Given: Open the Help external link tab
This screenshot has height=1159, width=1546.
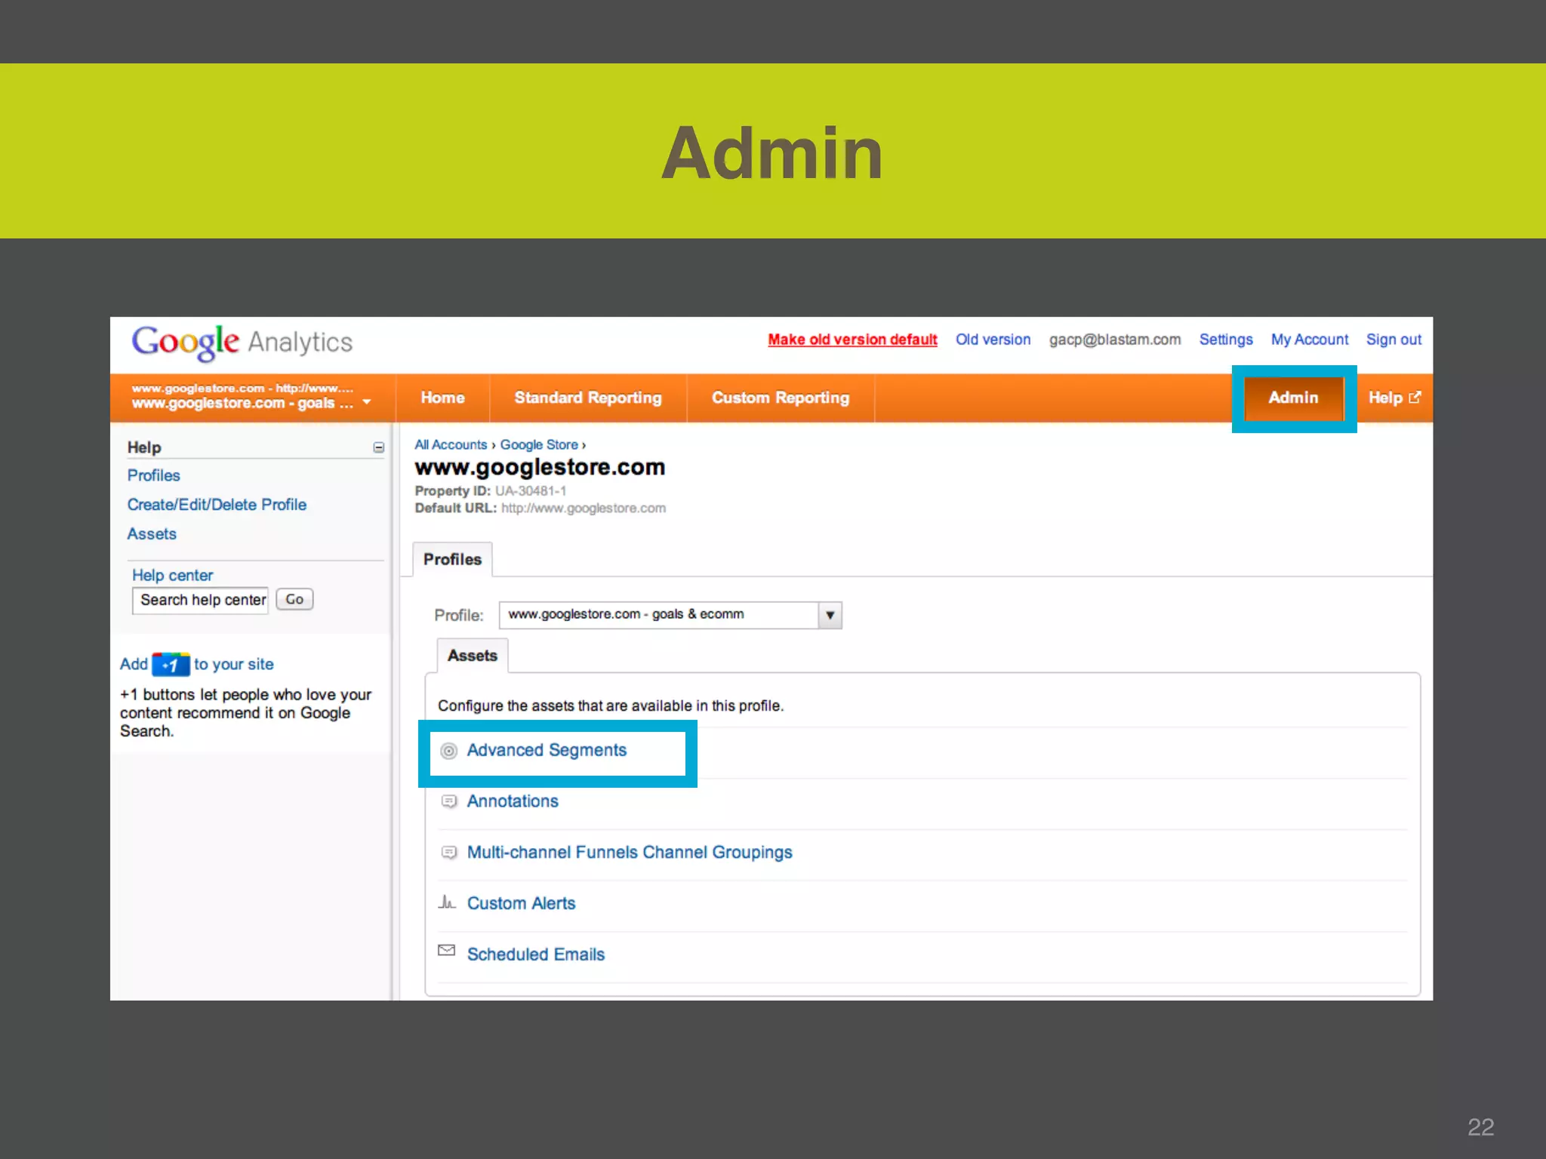Looking at the screenshot, I should pos(1394,398).
